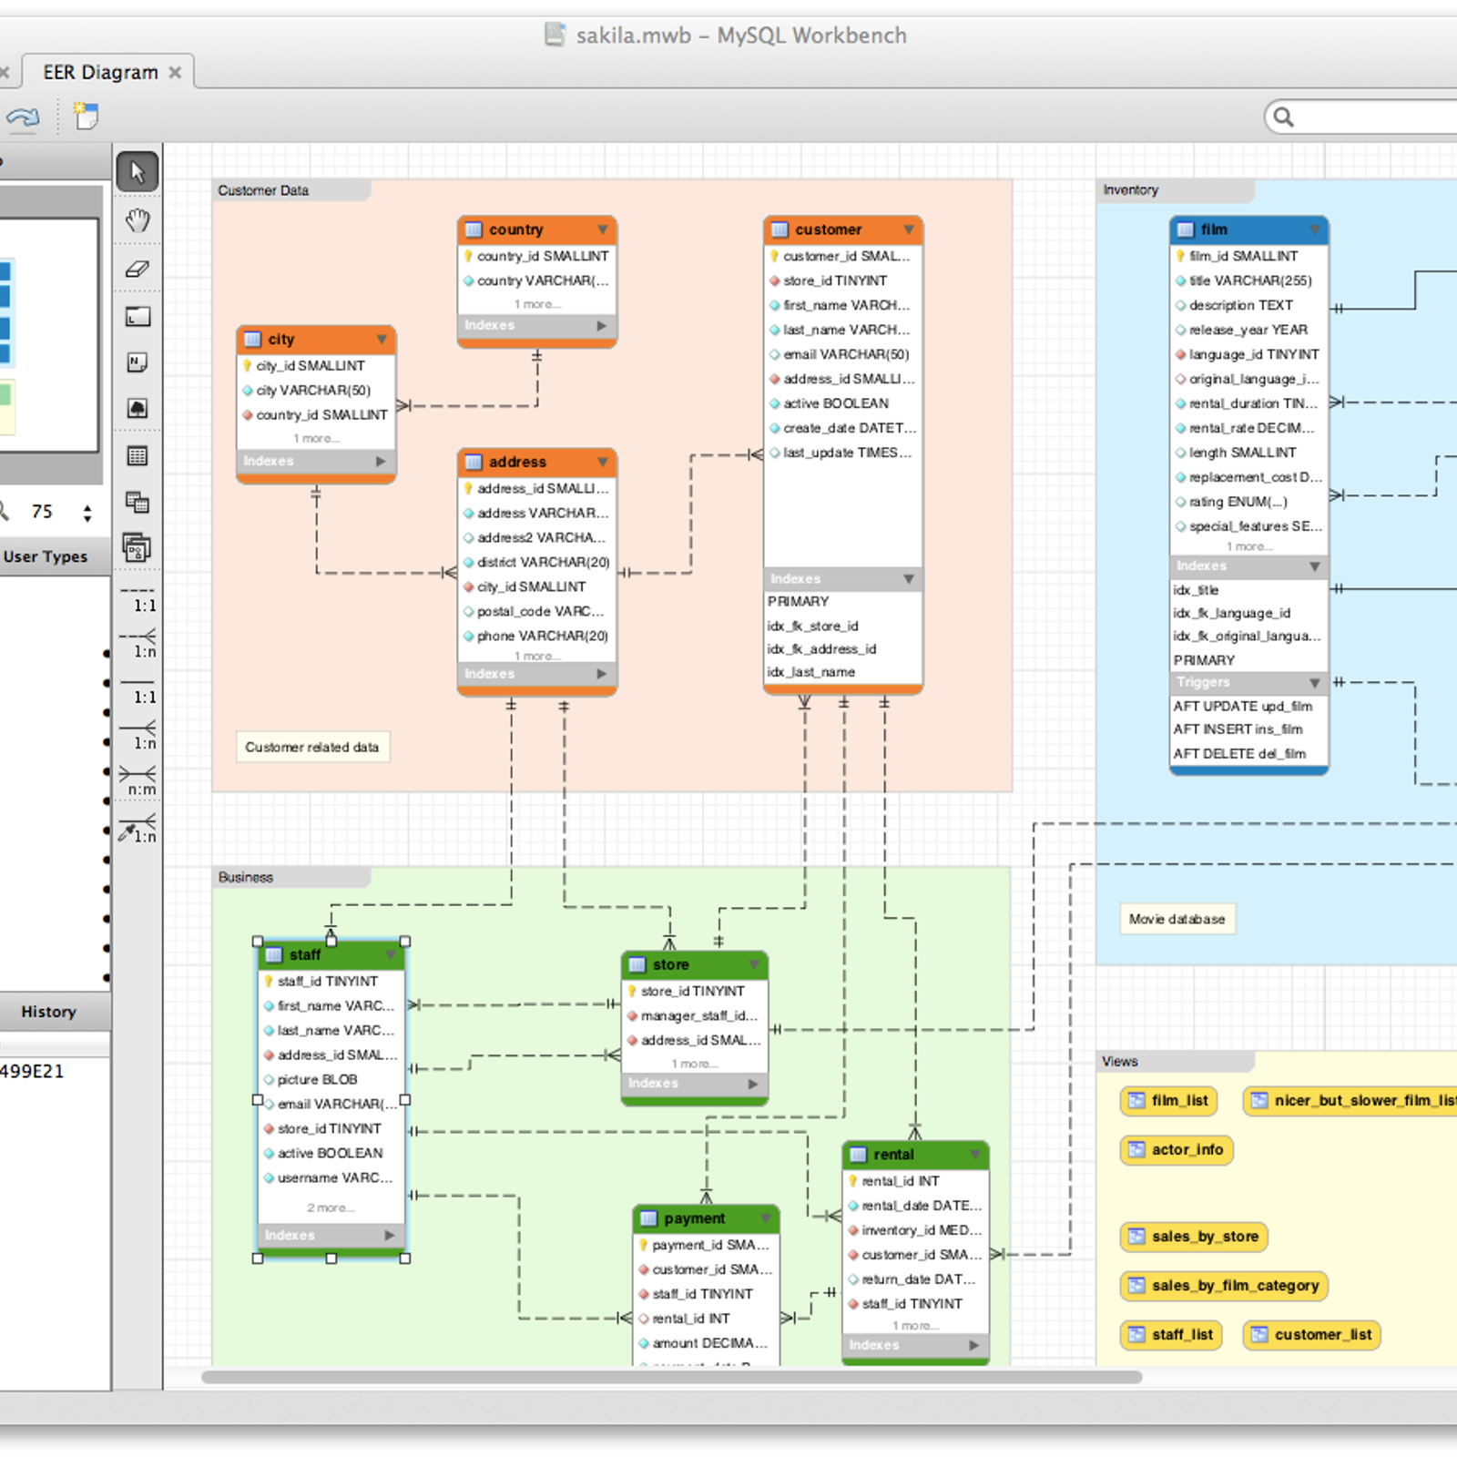1457x1457 pixels.
Task: Switch to the EER Diagram tab
Action: click(x=100, y=72)
